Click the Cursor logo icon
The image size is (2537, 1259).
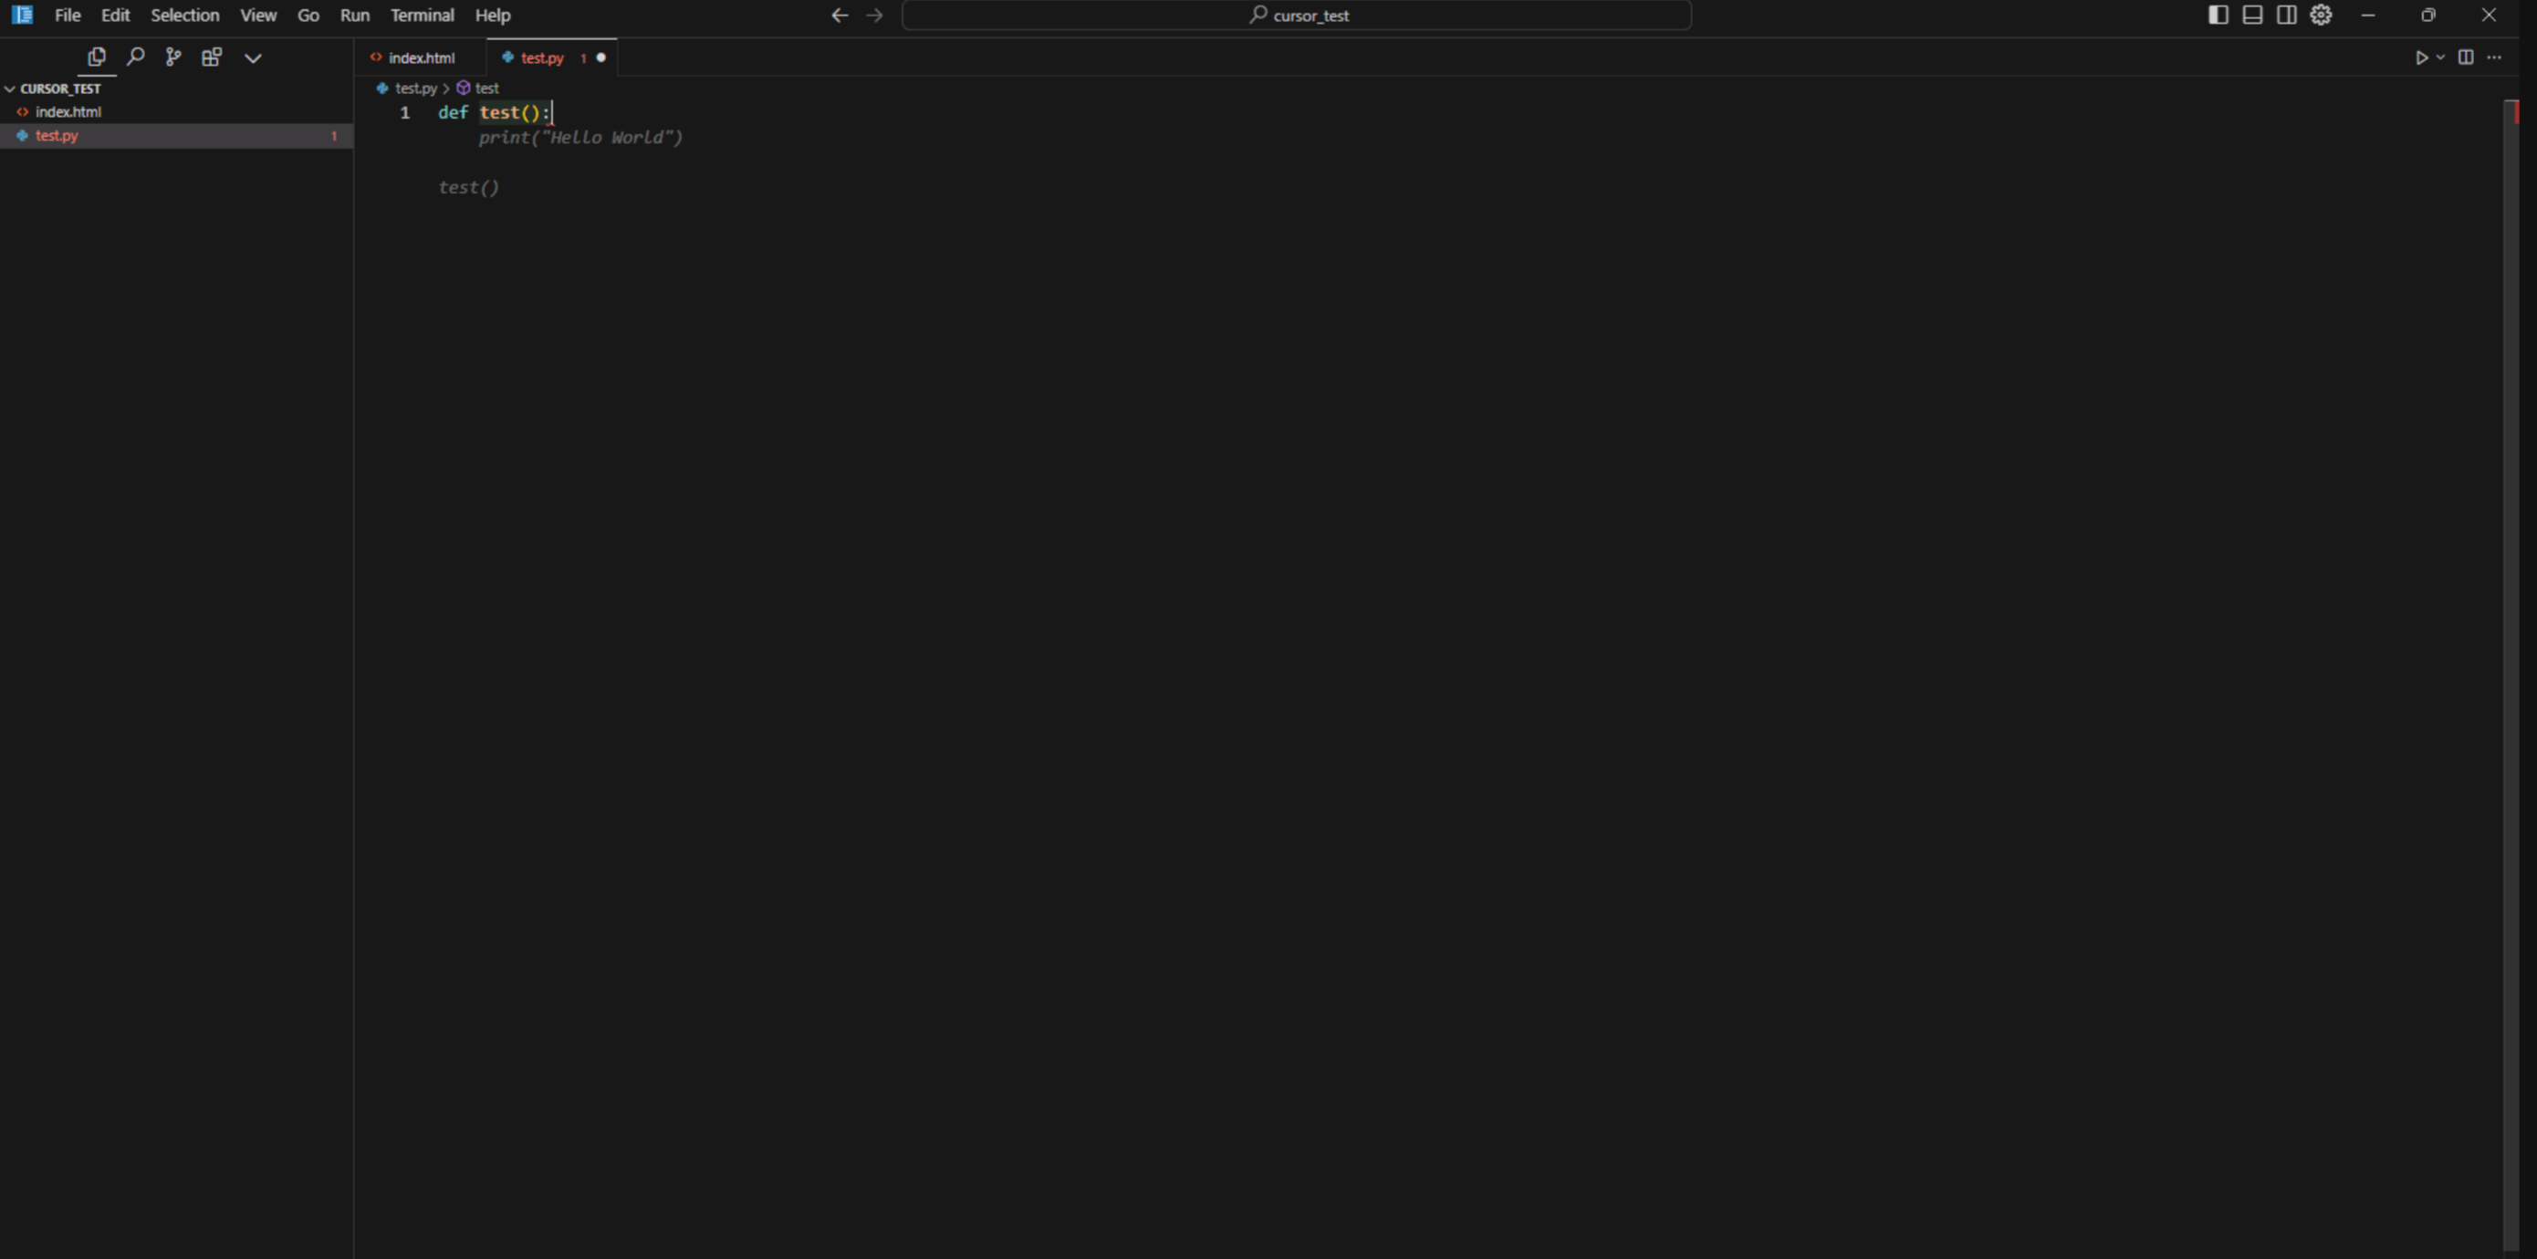point(22,15)
